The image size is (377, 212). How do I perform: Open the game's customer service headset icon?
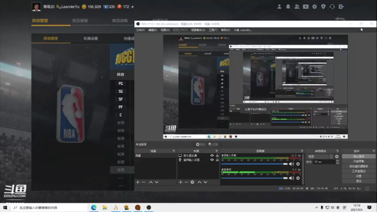click(x=332, y=7)
